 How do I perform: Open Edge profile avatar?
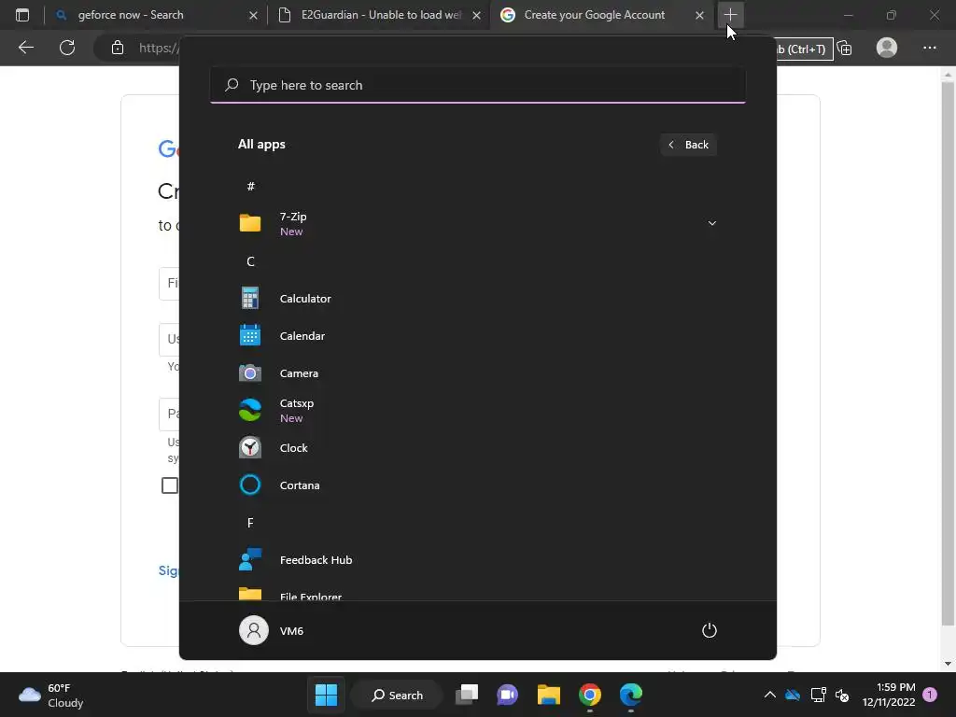pyautogui.click(x=887, y=48)
